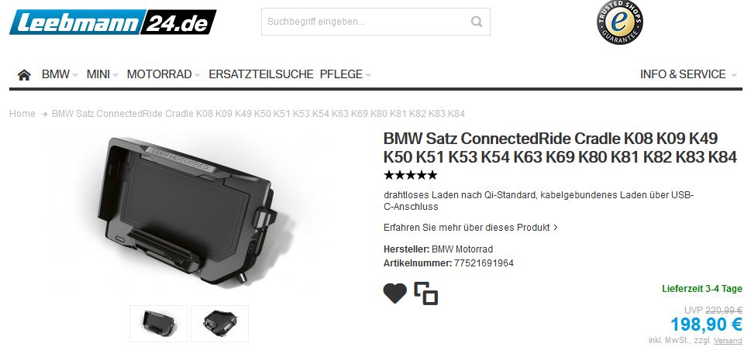Open 'Erfahren Sie mehr über dieses Produkt'
751x357 pixels.
click(x=470, y=228)
